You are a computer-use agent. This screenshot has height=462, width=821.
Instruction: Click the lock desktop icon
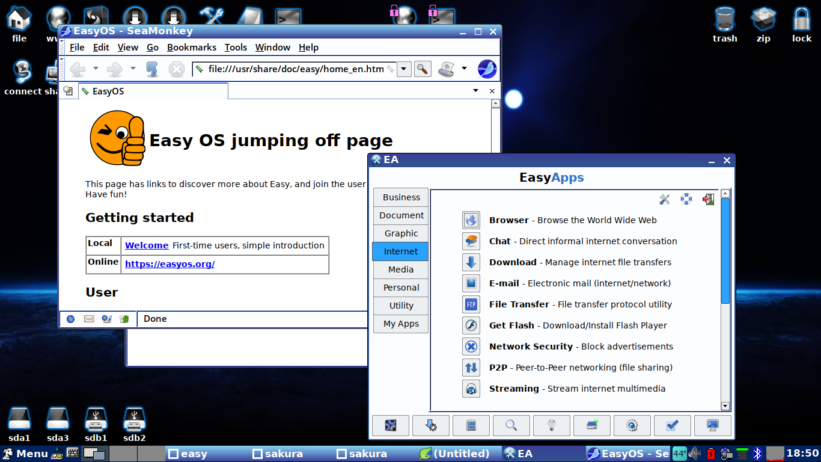802,24
